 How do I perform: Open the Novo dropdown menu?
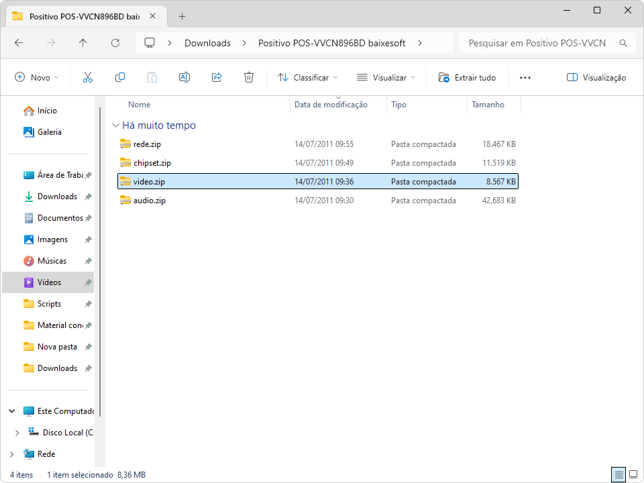(37, 77)
